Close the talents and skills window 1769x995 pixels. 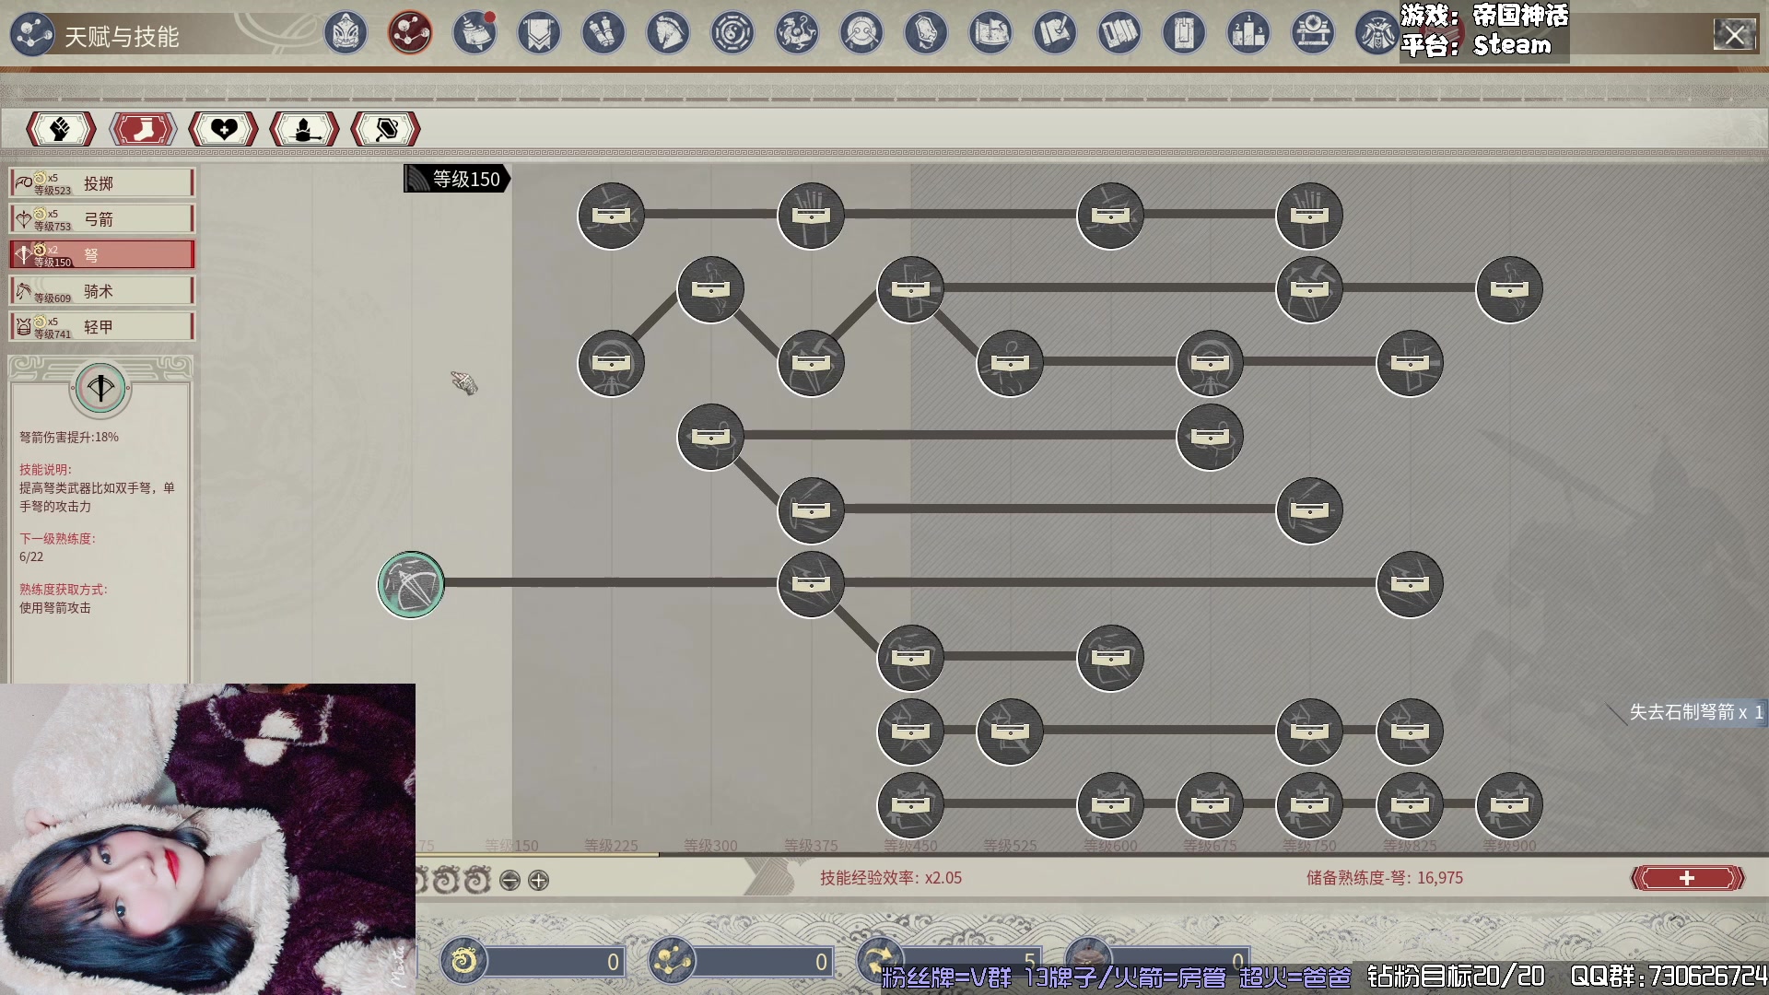tap(1734, 36)
